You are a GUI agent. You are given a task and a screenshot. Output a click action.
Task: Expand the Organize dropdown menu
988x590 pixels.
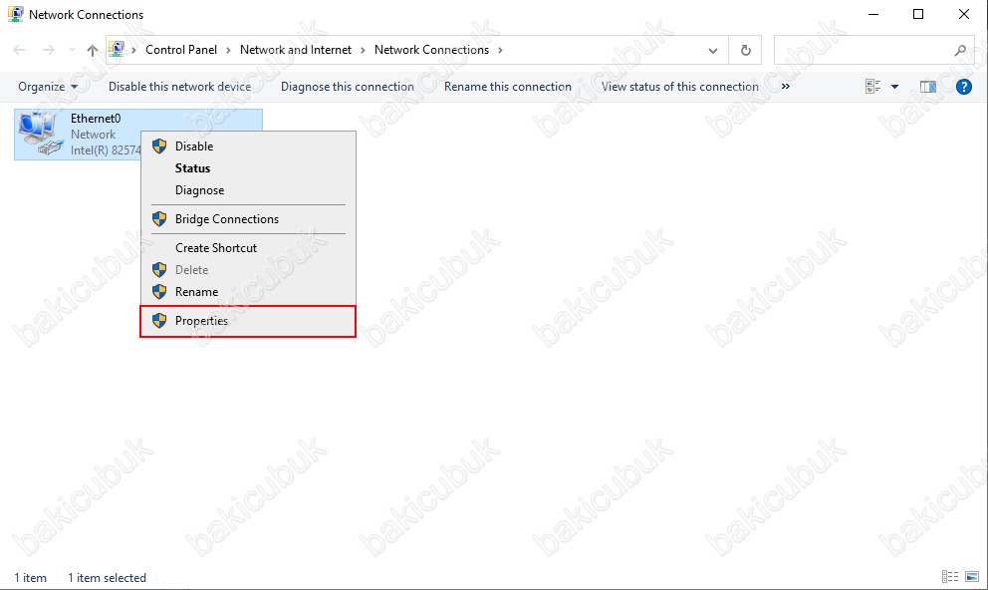48,87
